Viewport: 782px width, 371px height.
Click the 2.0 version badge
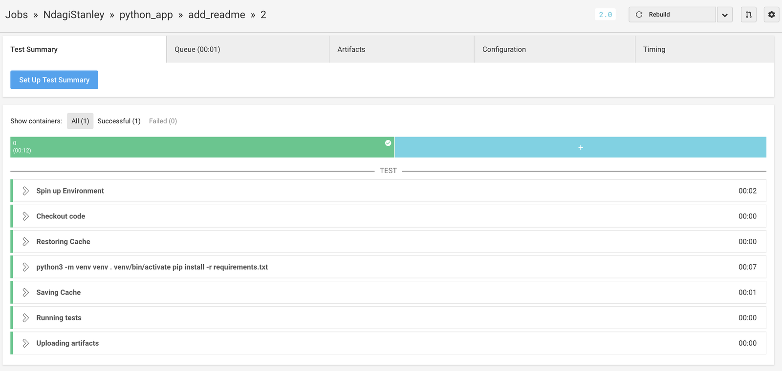606,15
